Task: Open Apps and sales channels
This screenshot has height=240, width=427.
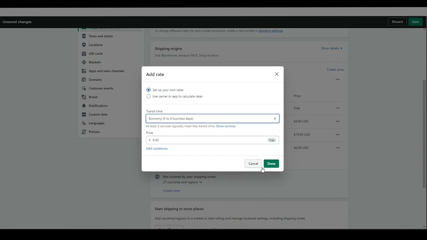Action: (x=106, y=71)
